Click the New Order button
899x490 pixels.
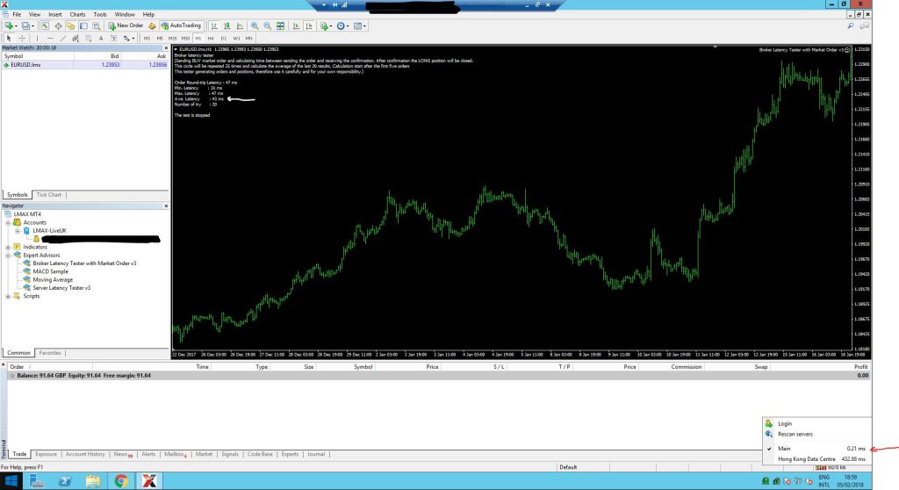click(x=126, y=25)
